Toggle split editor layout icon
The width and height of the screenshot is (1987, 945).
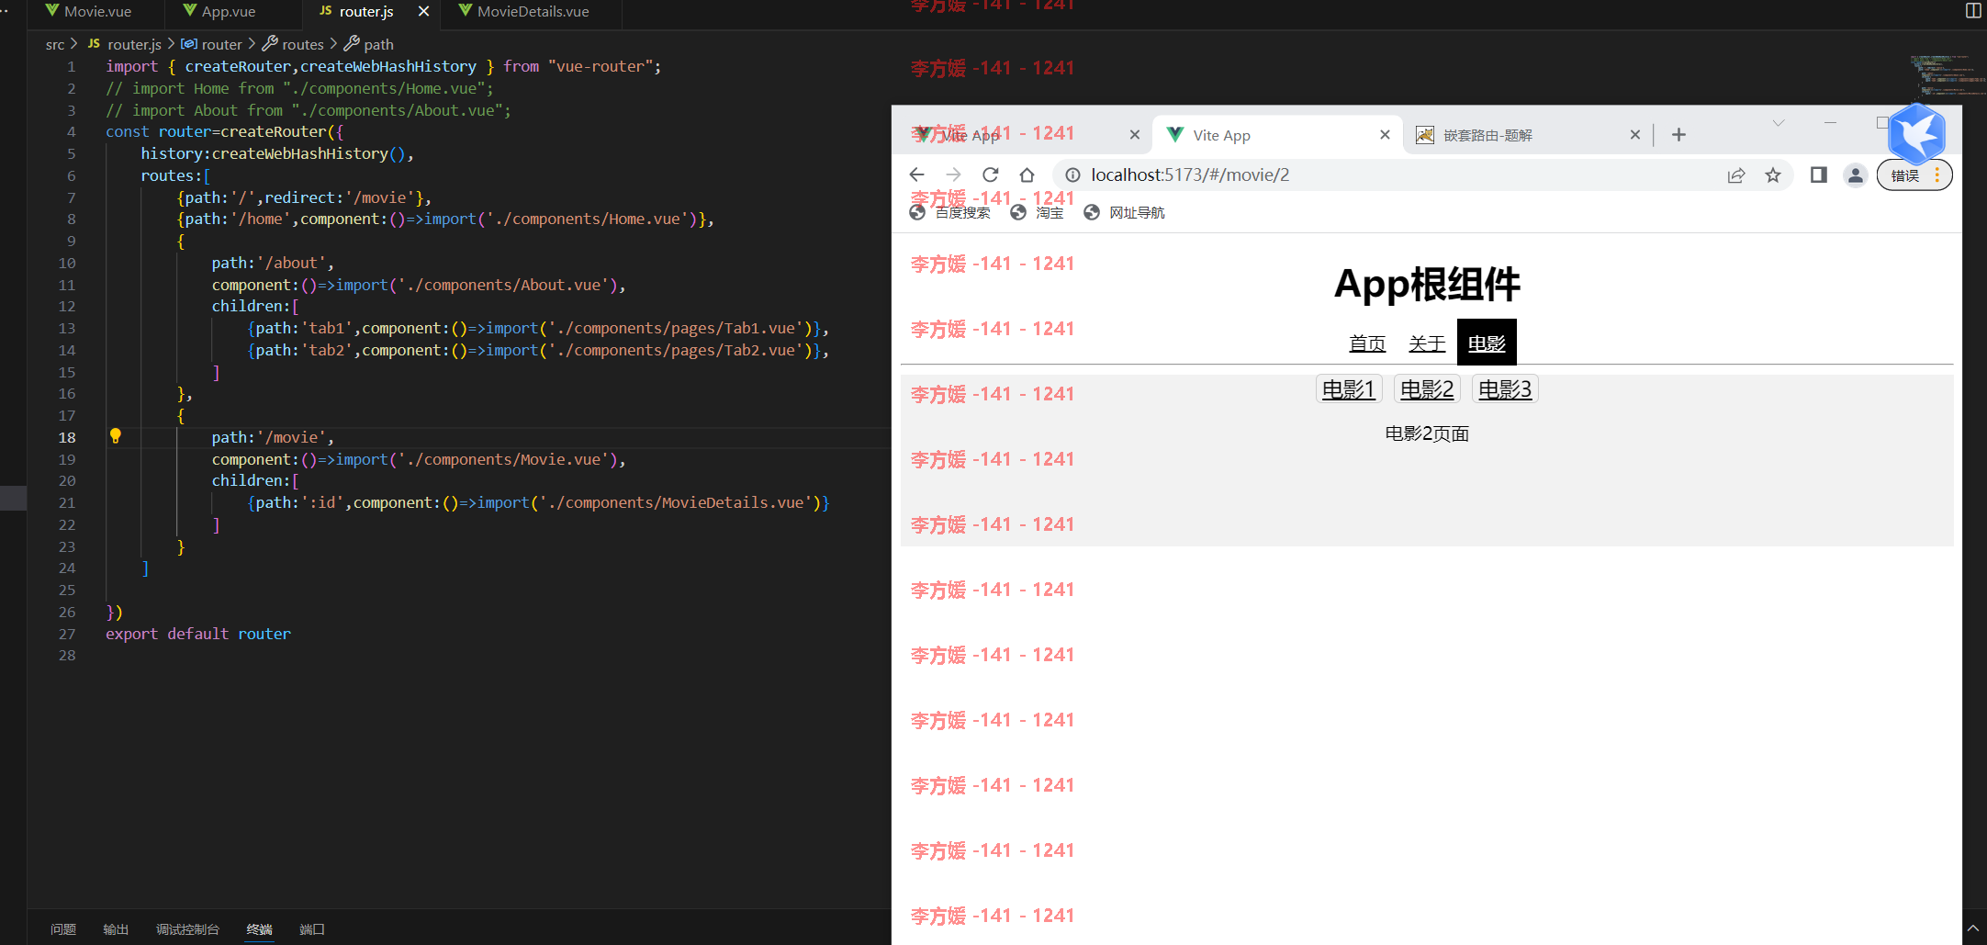pyautogui.click(x=1973, y=10)
